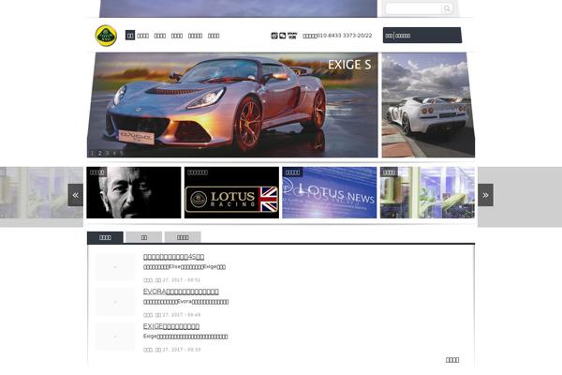Open the Lotus Racing card

pos(231,192)
